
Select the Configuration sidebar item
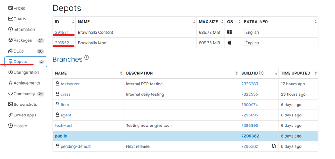pyautogui.click(x=26, y=72)
